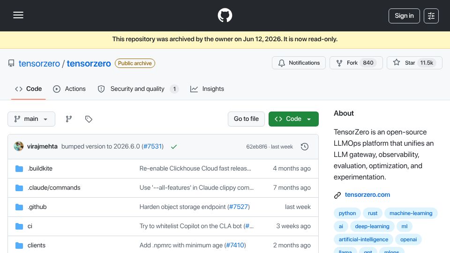Switch to the Actions tab
The width and height of the screenshot is (450, 253).
[x=69, y=89]
